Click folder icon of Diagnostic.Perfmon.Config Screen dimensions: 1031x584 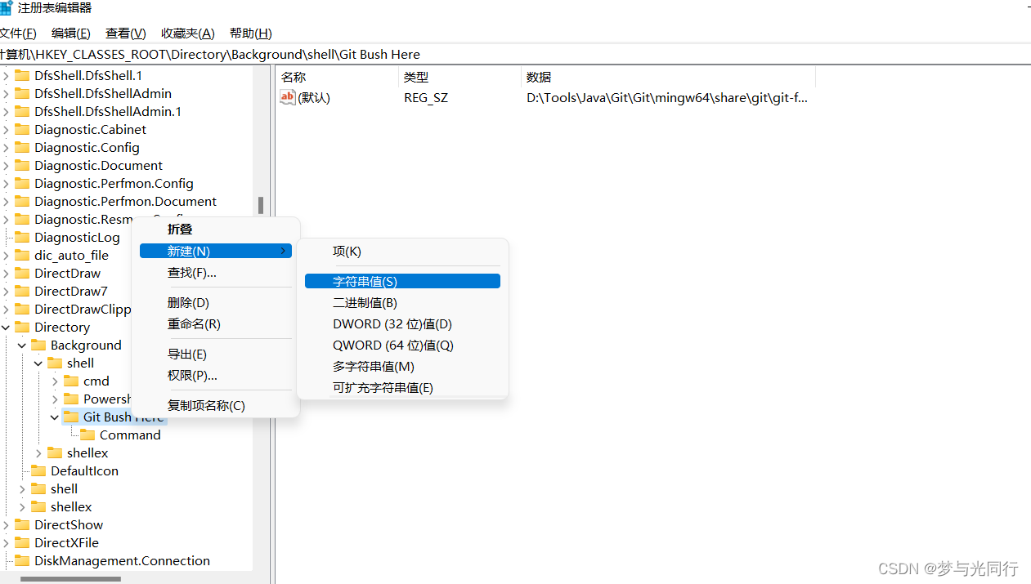click(x=22, y=183)
